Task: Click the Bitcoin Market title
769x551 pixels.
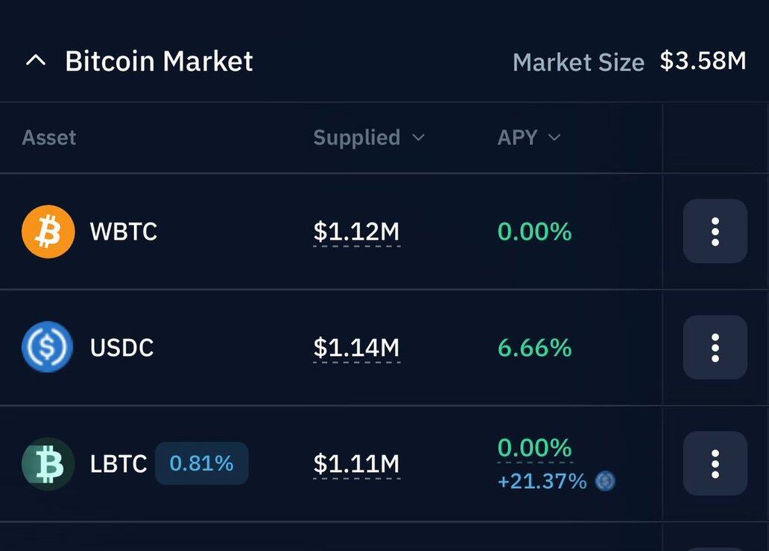Action: 159,61
